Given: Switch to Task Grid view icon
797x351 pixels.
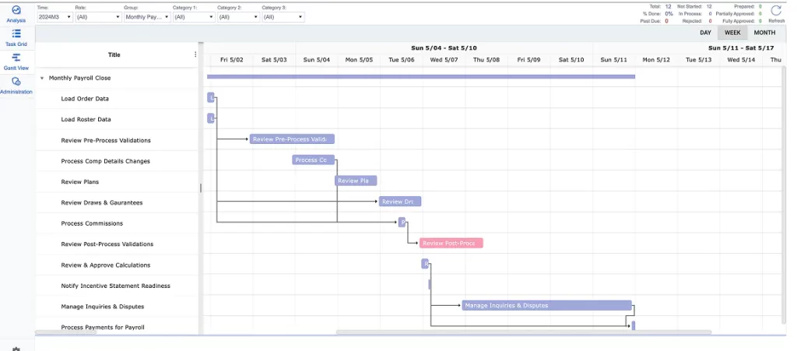Looking at the screenshot, I should pos(16,35).
